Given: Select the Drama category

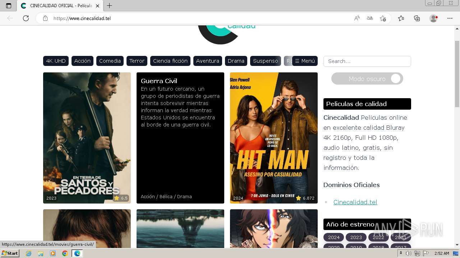Looking at the screenshot, I should click(236, 61).
